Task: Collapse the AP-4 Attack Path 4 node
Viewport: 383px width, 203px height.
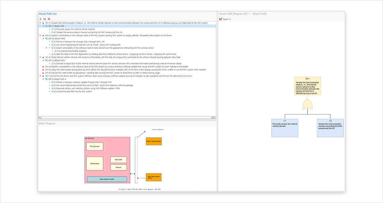Action: (x=43, y=79)
